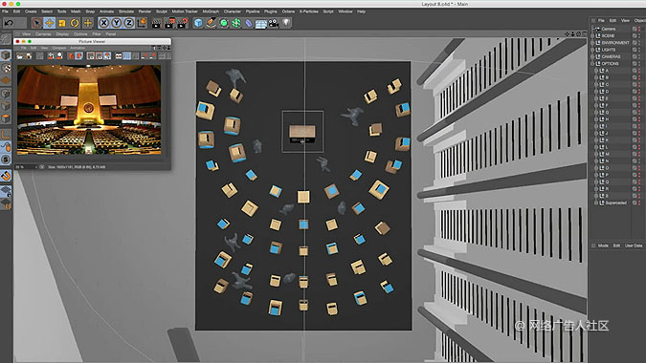The height and width of the screenshot is (363, 646).
Task: Open the Mode menu in Attributes panel
Action: [603, 246]
